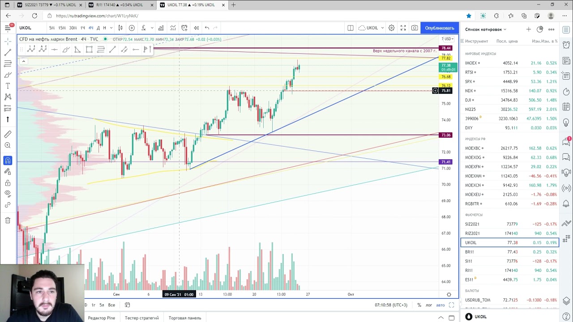Select the crosshair cursor tool
The width and height of the screenshot is (573, 322).
[x=8, y=41]
